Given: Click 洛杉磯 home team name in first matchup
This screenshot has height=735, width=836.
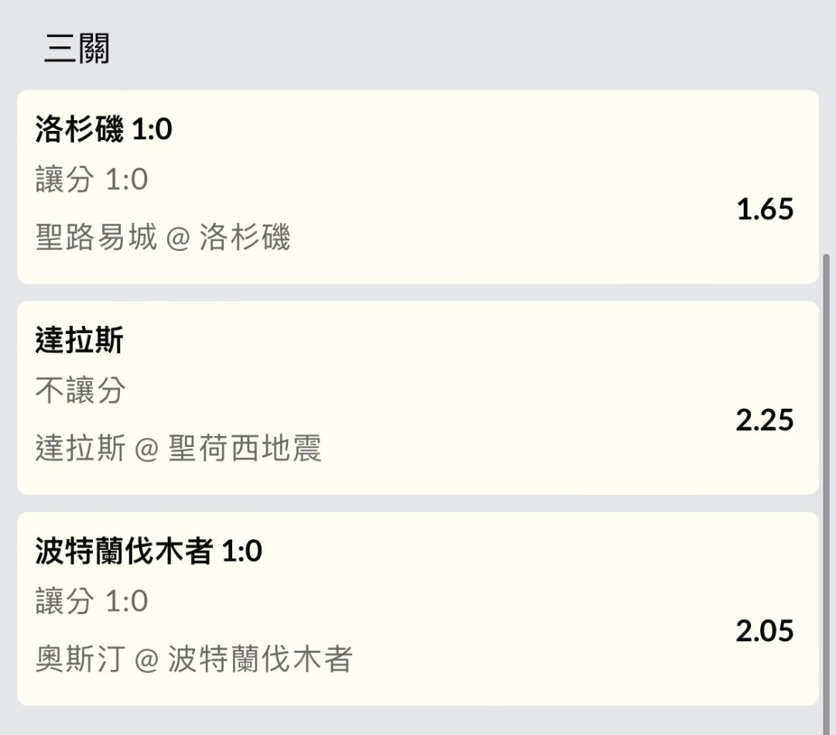Looking at the screenshot, I should (245, 237).
